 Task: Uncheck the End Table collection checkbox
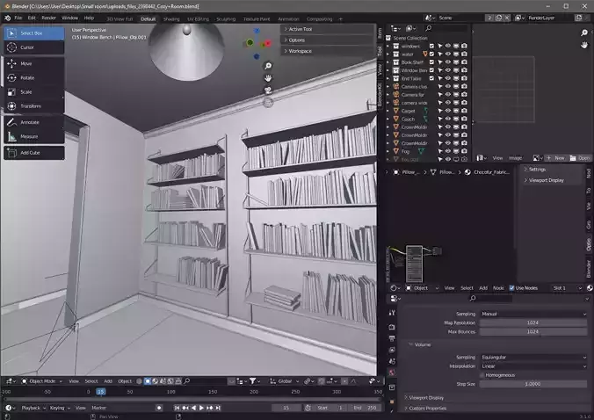[431, 78]
